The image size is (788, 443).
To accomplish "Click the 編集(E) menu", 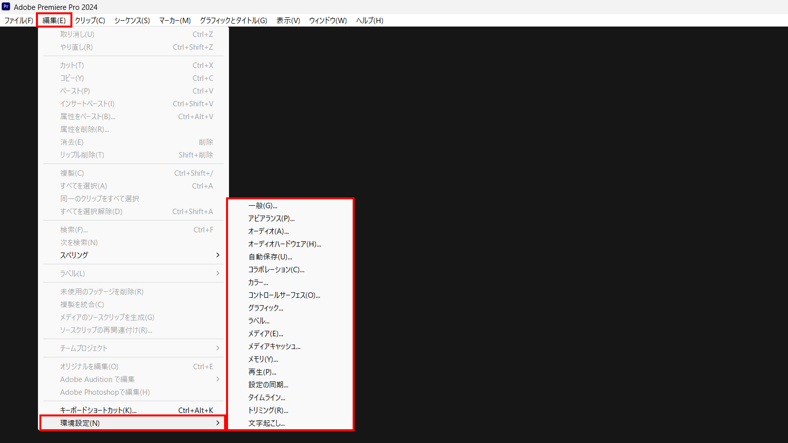I will click(54, 20).
